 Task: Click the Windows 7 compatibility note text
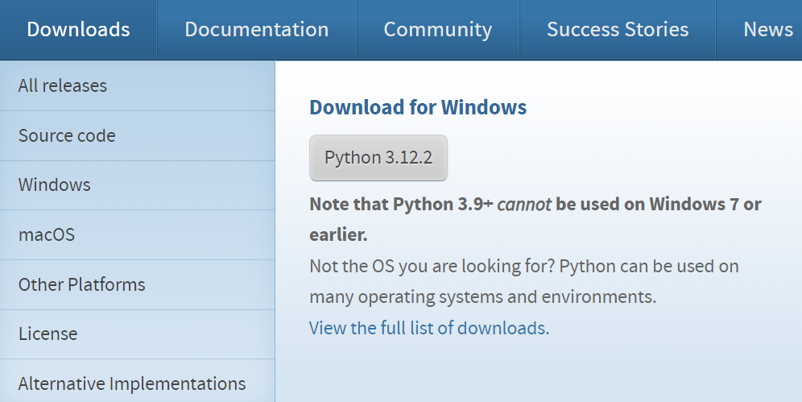(535, 219)
